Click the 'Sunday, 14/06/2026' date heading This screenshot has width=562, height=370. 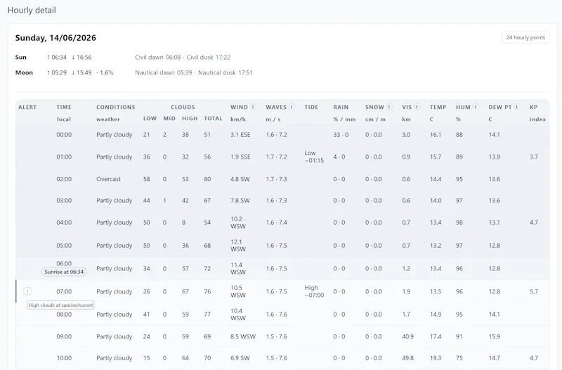point(55,38)
